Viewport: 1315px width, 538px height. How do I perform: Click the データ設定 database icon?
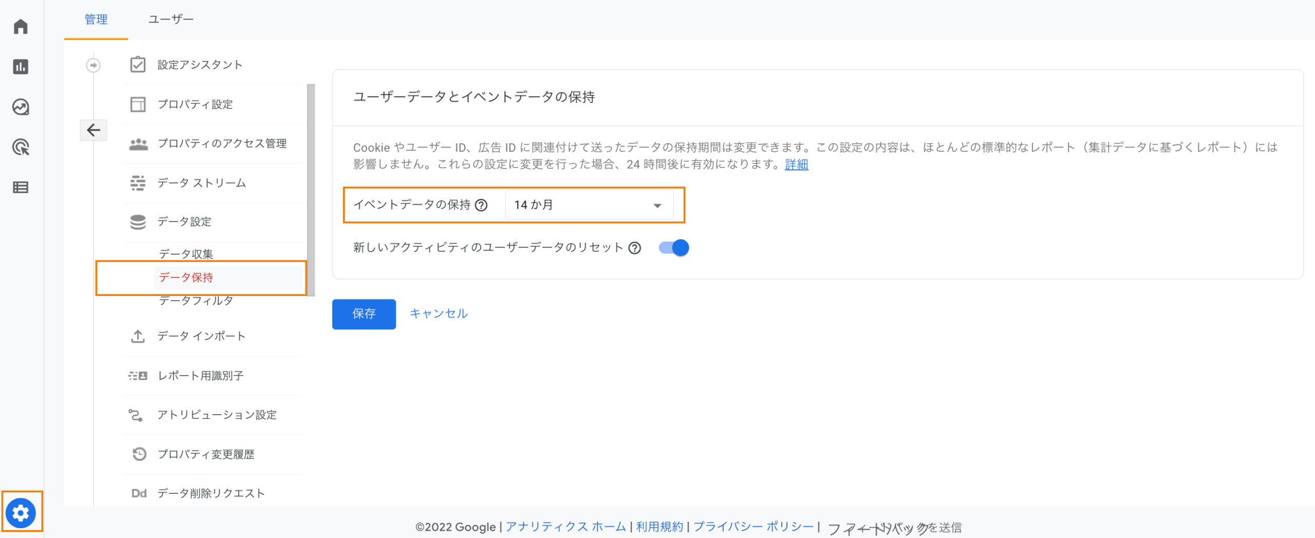pyautogui.click(x=138, y=222)
